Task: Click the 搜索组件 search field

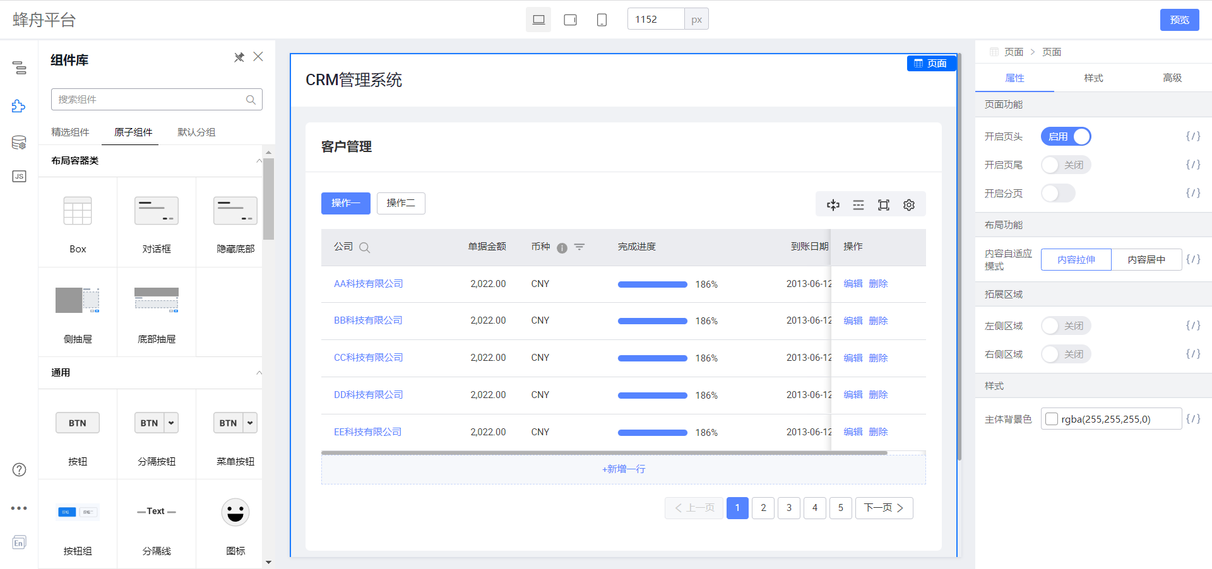Action: (x=151, y=99)
